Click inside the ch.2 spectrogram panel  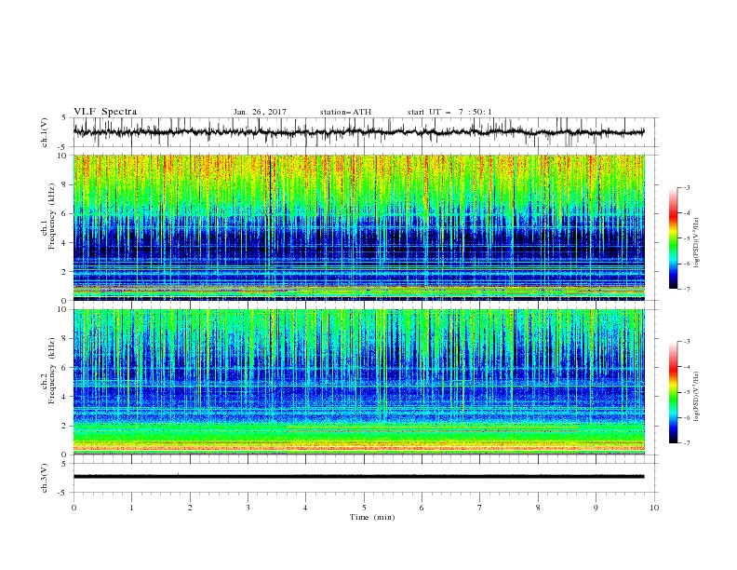coord(358,382)
